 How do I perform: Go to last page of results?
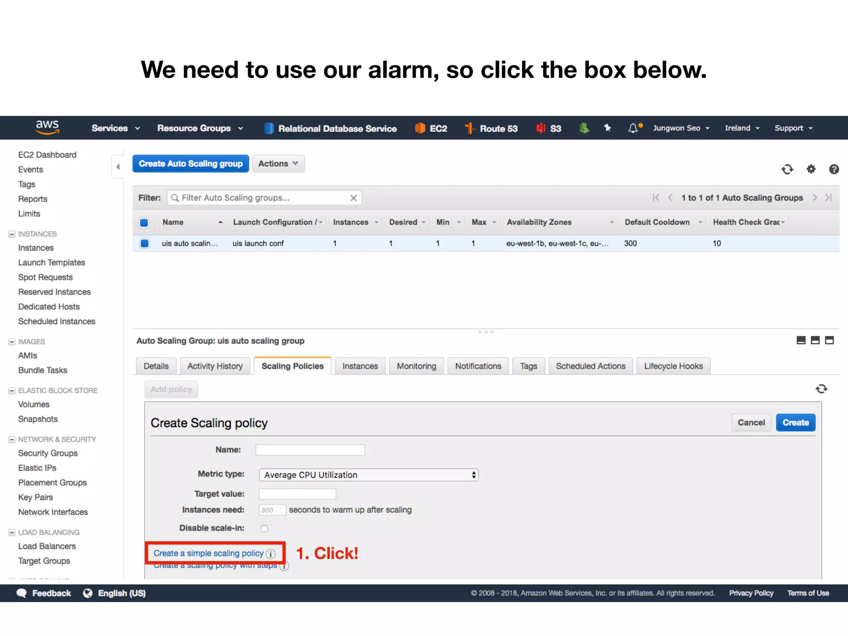[x=829, y=198]
